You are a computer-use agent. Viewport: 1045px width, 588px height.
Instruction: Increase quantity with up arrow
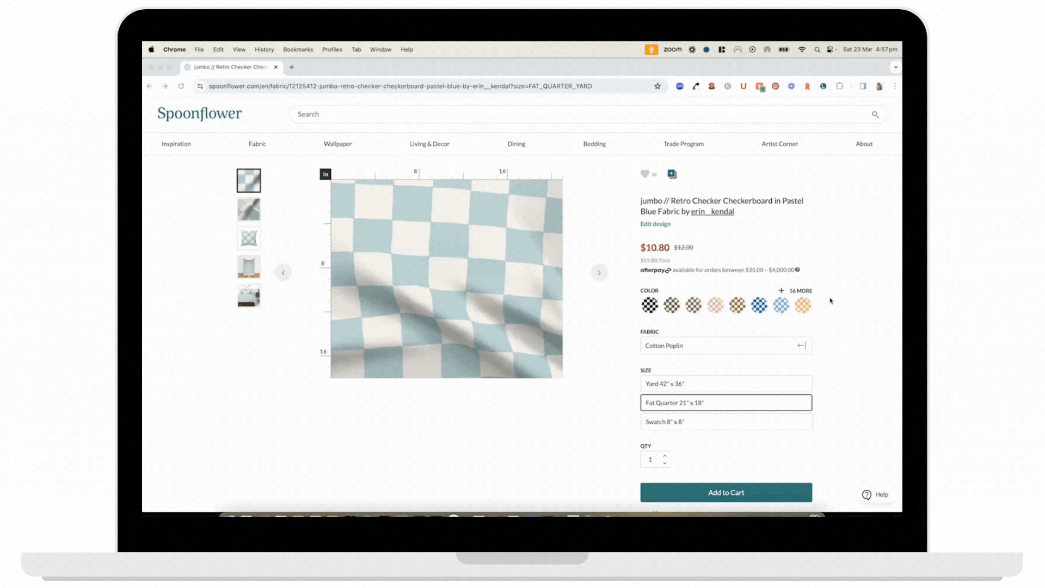pos(665,456)
